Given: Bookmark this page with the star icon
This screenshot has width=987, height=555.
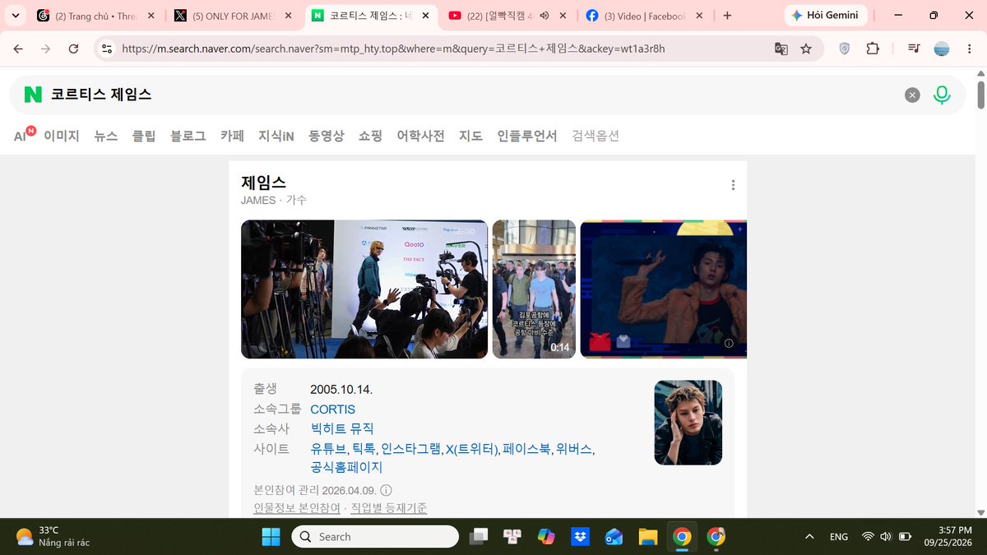Looking at the screenshot, I should [x=806, y=49].
